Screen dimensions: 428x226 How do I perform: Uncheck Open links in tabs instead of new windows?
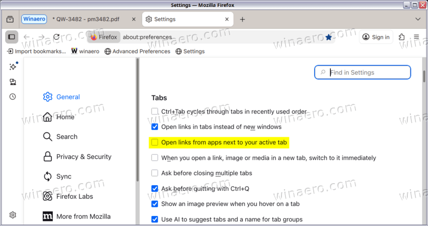tap(155, 127)
